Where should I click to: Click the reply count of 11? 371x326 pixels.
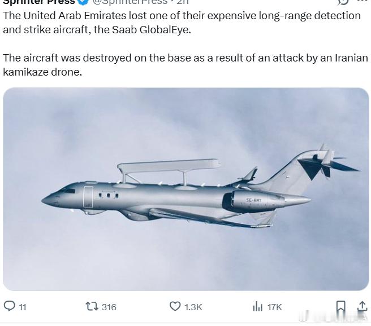point(23,307)
